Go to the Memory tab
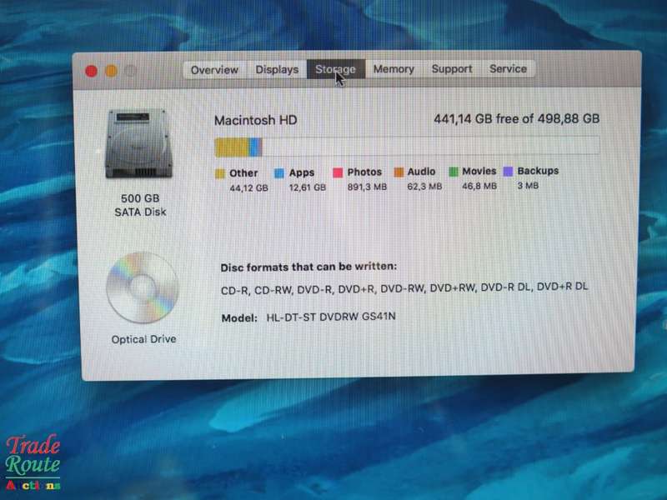 tap(394, 69)
